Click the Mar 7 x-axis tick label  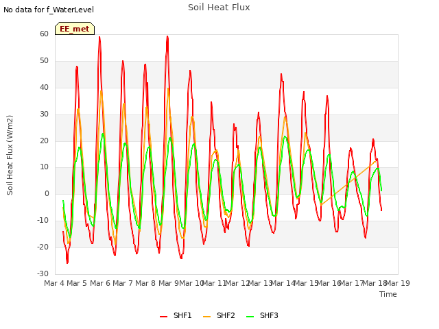(123, 283)
